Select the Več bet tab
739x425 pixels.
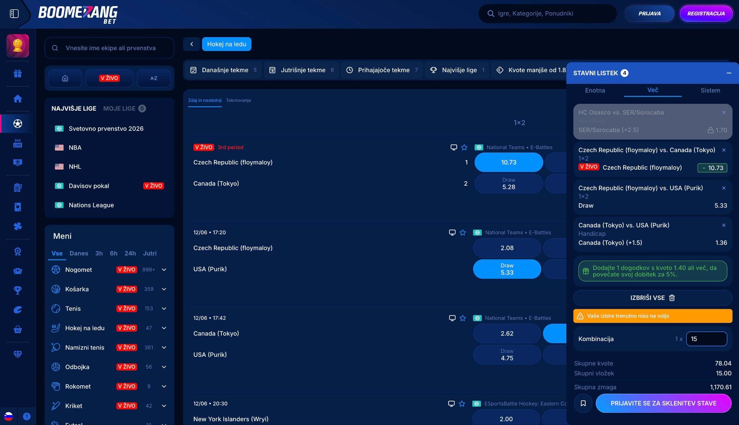pos(653,90)
